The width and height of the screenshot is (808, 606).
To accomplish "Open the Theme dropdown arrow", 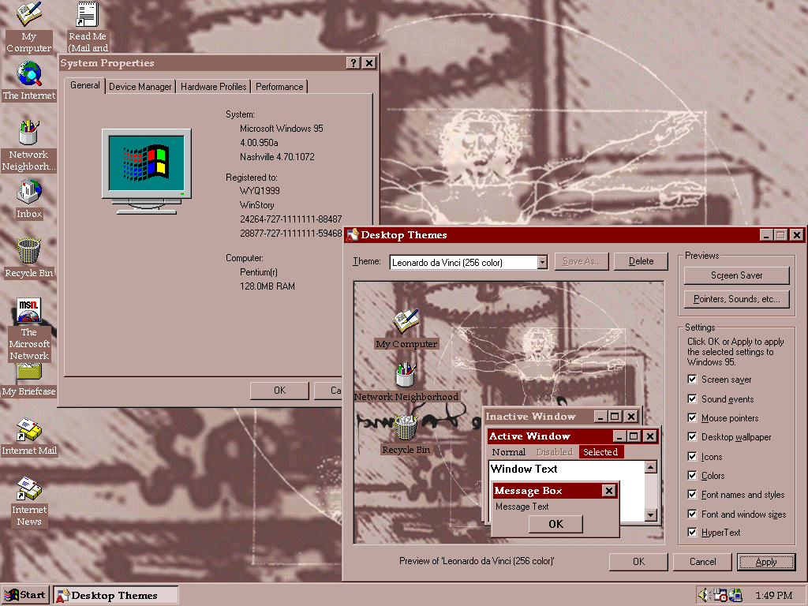I will tap(542, 262).
